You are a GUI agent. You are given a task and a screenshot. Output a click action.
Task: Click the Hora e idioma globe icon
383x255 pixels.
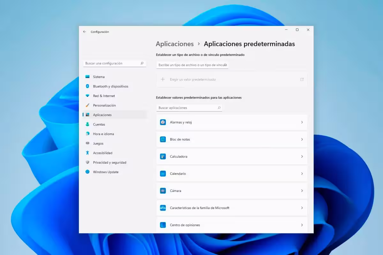tap(87, 134)
